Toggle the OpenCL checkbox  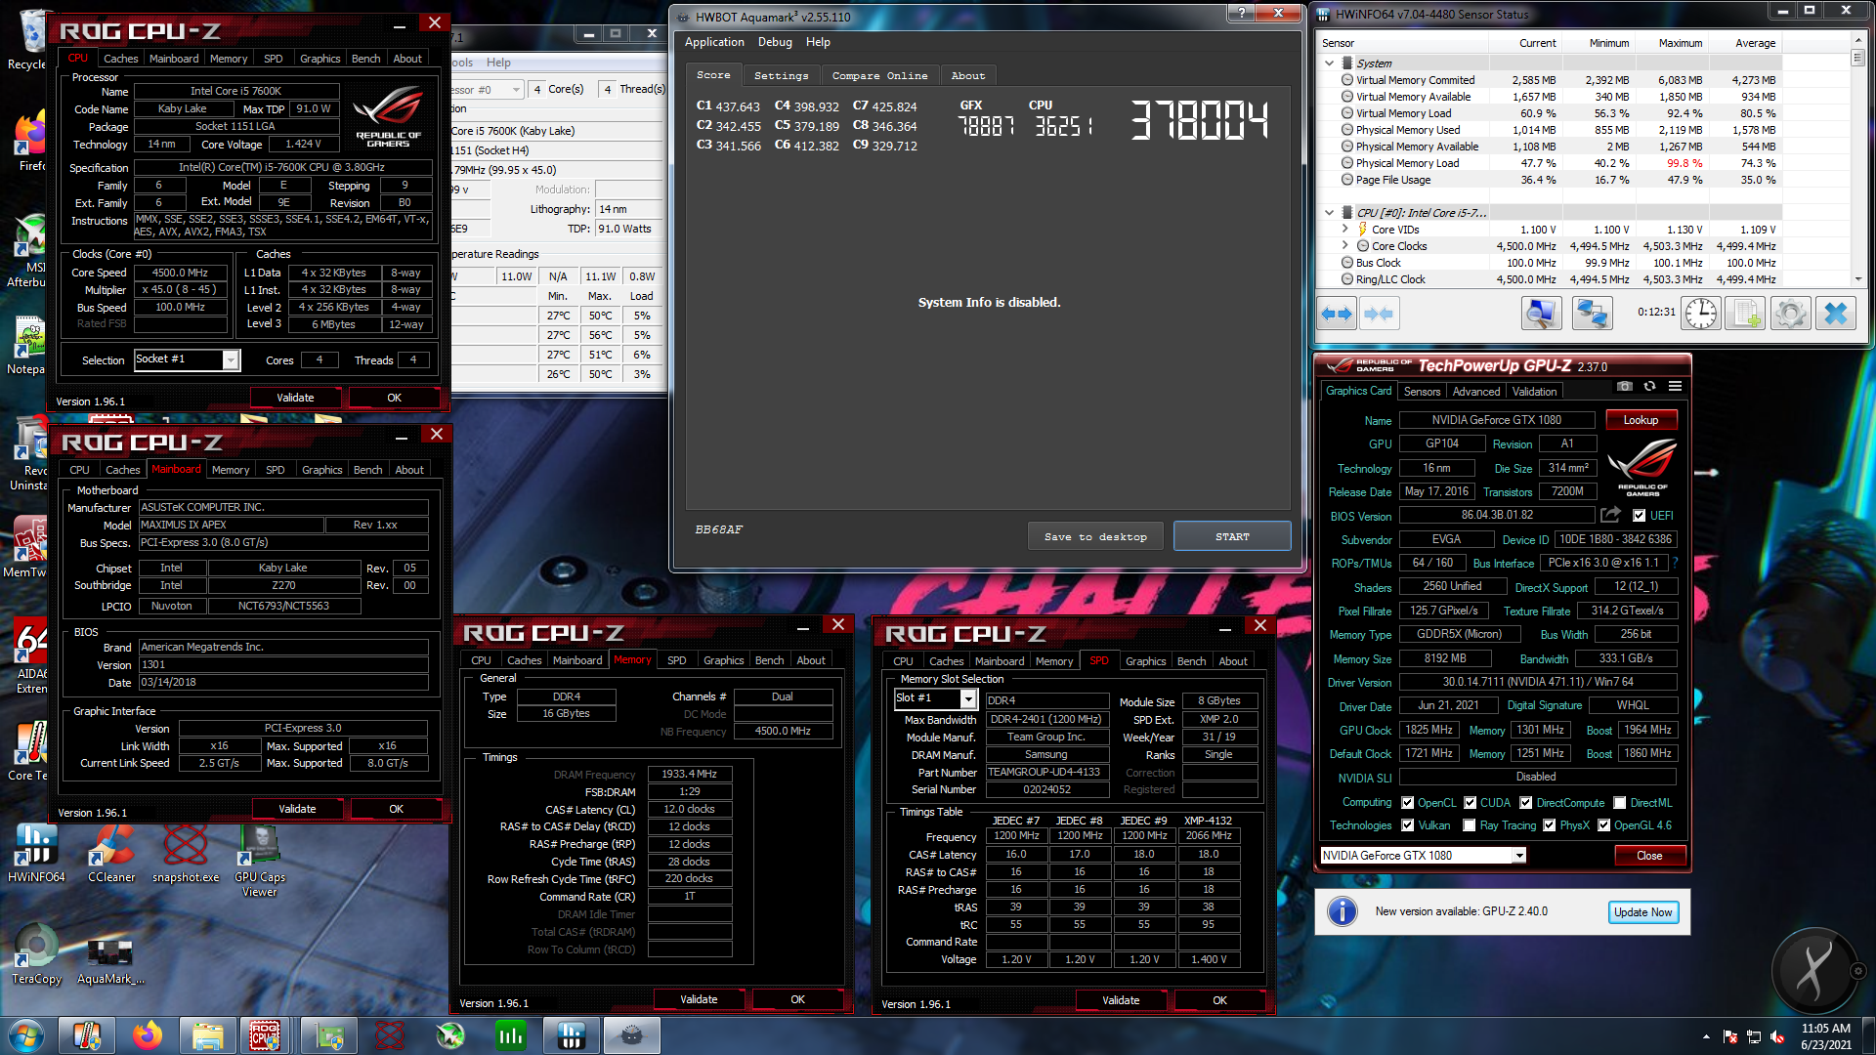[x=1408, y=803]
